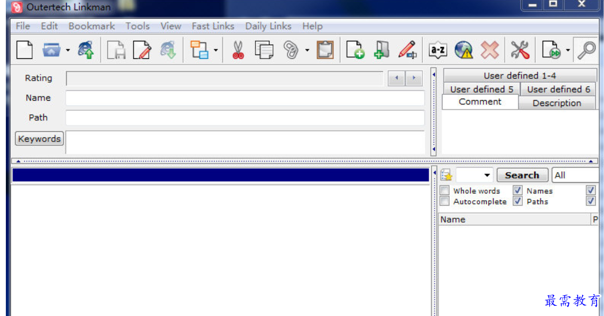Open the View menu
The height and width of the screenshot is (316, 604).
coord(170,26)
